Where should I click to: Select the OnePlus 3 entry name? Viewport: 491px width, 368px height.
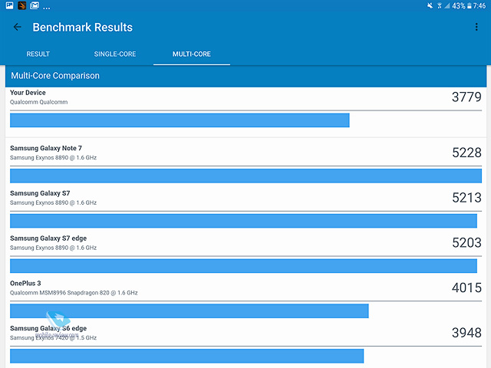point(25,283)
